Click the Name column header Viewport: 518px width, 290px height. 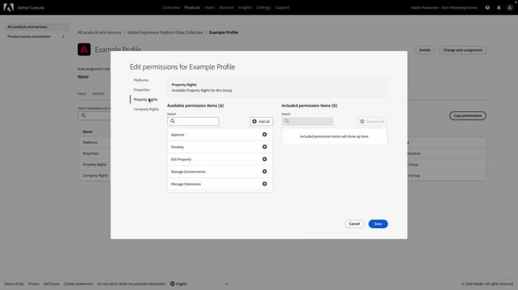[87, 132]
